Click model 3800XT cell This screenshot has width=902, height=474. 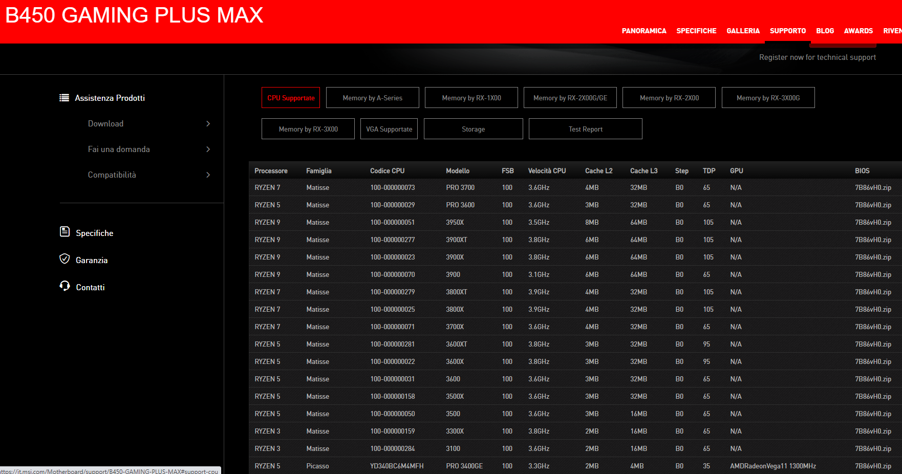[x=457, y=292]
